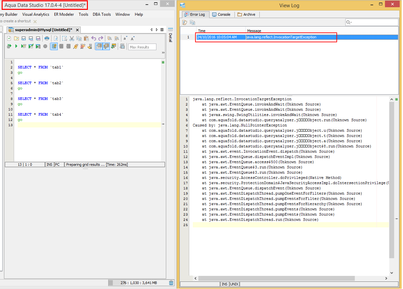Open the search options dropdown in View Log
The height and width of the screenshot is (289, 403).
pyautogui.click(x=349, y=22)
